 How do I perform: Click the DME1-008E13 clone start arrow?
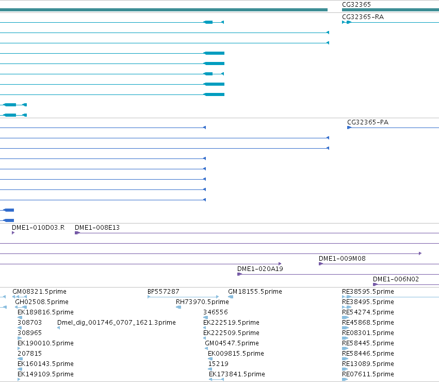pos(77,233)
